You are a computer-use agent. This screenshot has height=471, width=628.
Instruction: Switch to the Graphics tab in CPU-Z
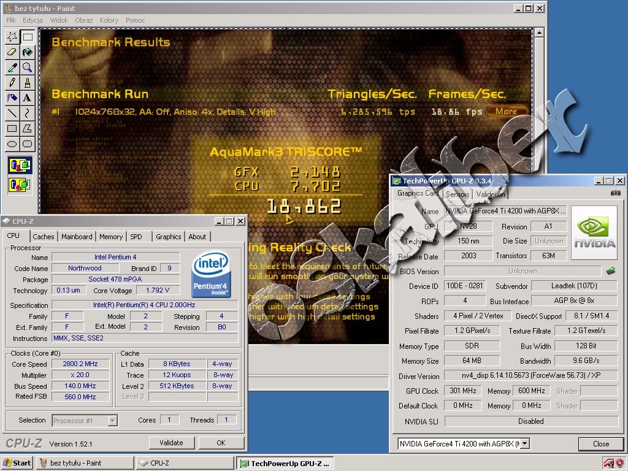pos(168,237)
